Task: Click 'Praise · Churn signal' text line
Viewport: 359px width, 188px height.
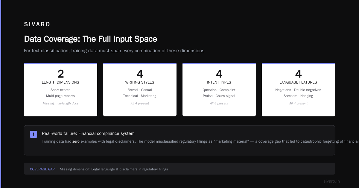Action: pyautogui.click(x=219, y=96)
